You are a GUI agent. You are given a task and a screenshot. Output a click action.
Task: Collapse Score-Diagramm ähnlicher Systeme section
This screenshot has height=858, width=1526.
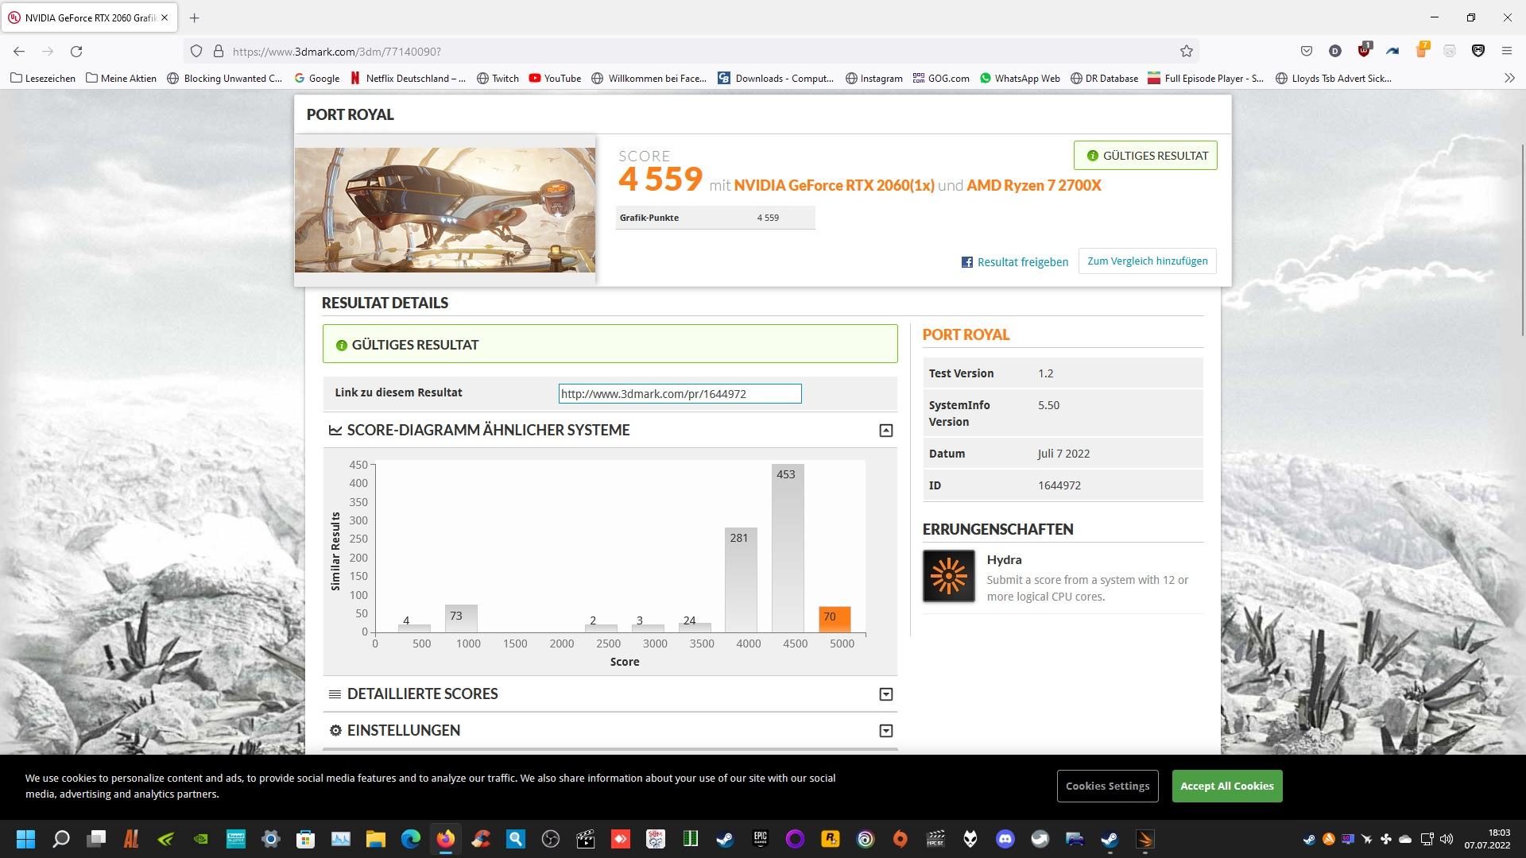(x=886, y=431)
